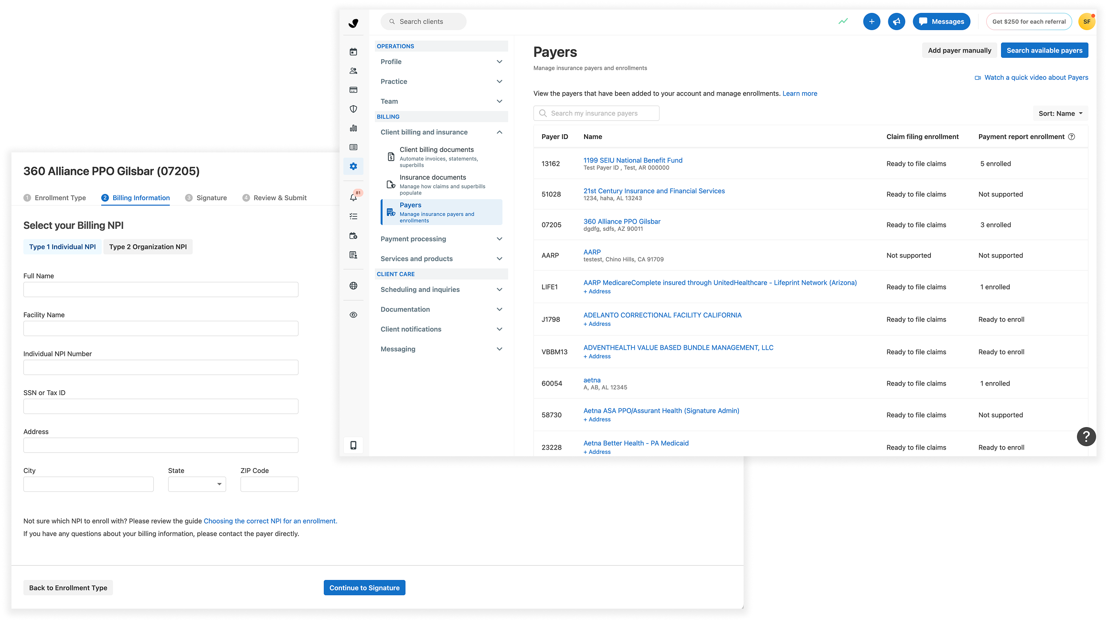Open the clients people icon
This screenshot has width=1108, height=622.
click(353, 71)
